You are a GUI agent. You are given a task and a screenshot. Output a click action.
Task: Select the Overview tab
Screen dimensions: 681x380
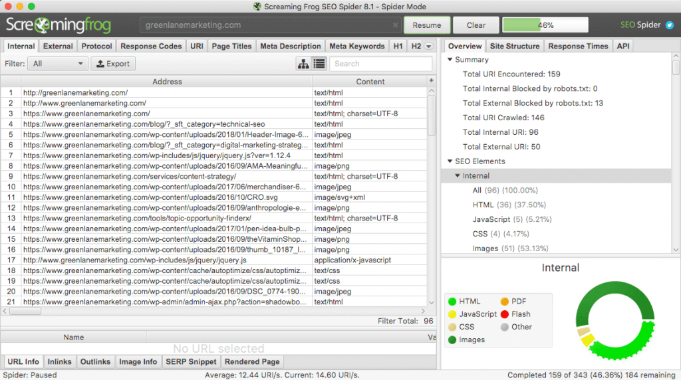pos(465,46)
